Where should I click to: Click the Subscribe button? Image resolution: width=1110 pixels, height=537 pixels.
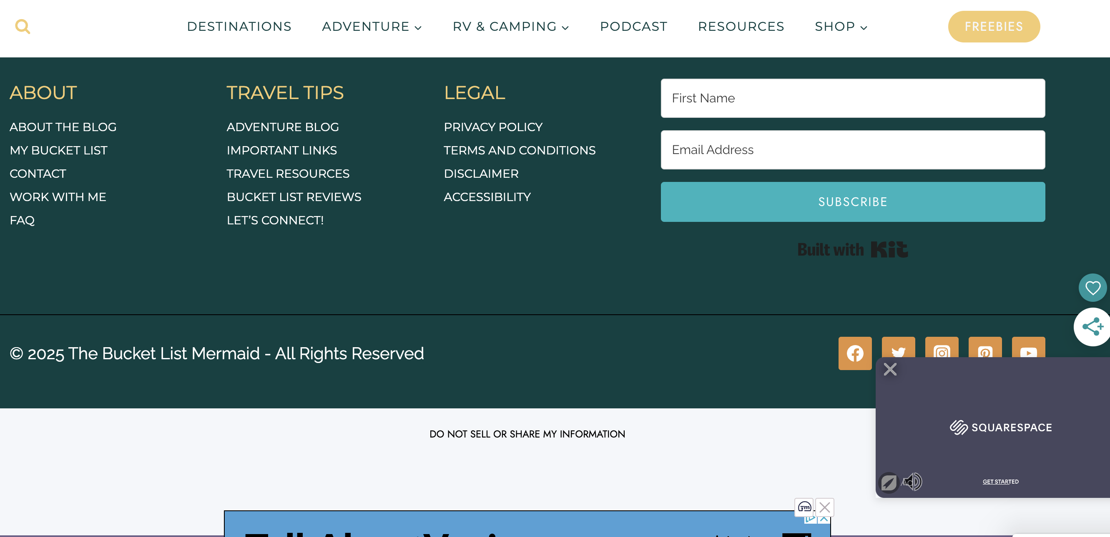852,202
